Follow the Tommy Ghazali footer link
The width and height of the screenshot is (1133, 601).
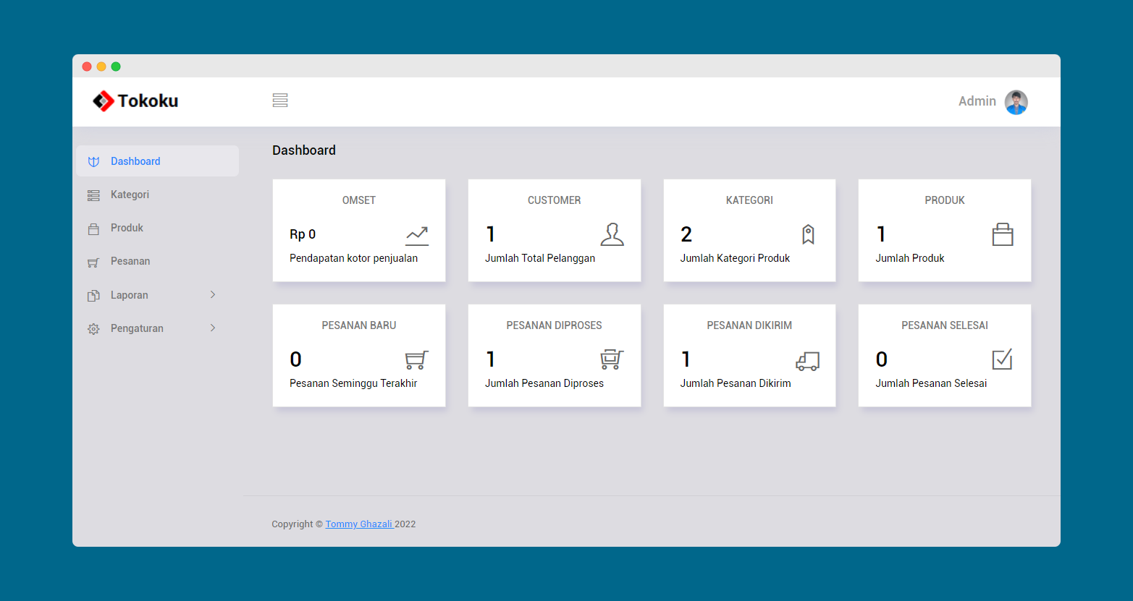pos(359,524)
